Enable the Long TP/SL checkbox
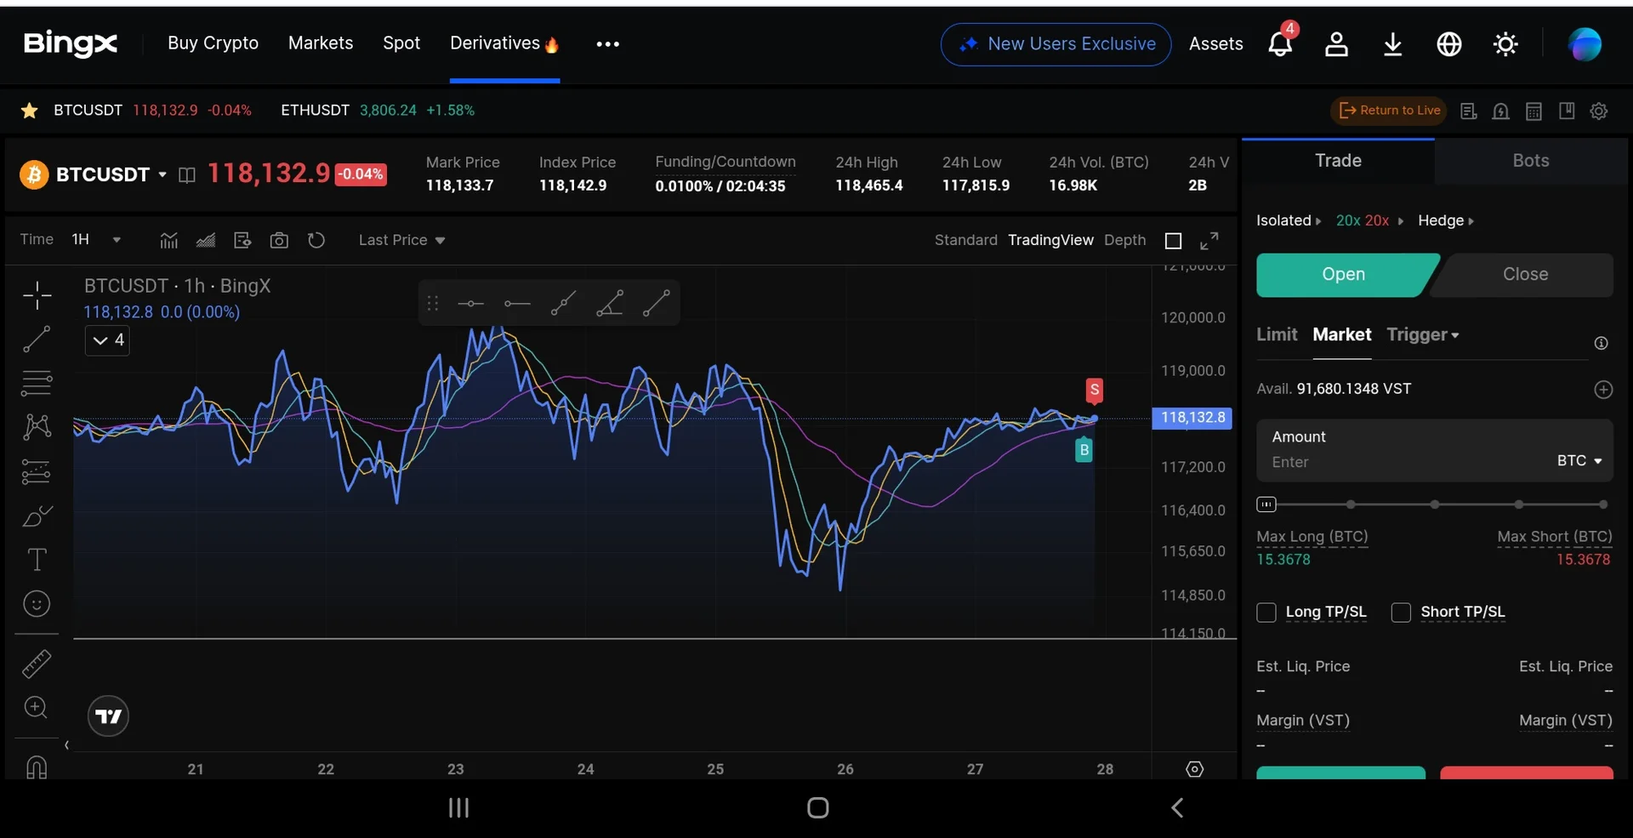Screen dimensions: 1633x838 pos(1266,613)
